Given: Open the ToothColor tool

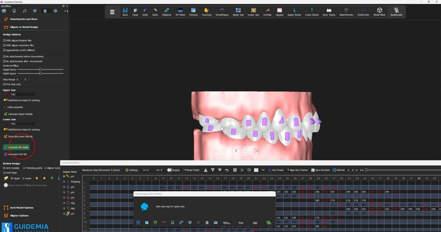Looking at the screenshot, I should [x=363, y=12].
